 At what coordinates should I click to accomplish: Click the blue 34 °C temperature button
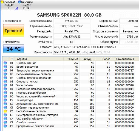(x=13, y=49)
